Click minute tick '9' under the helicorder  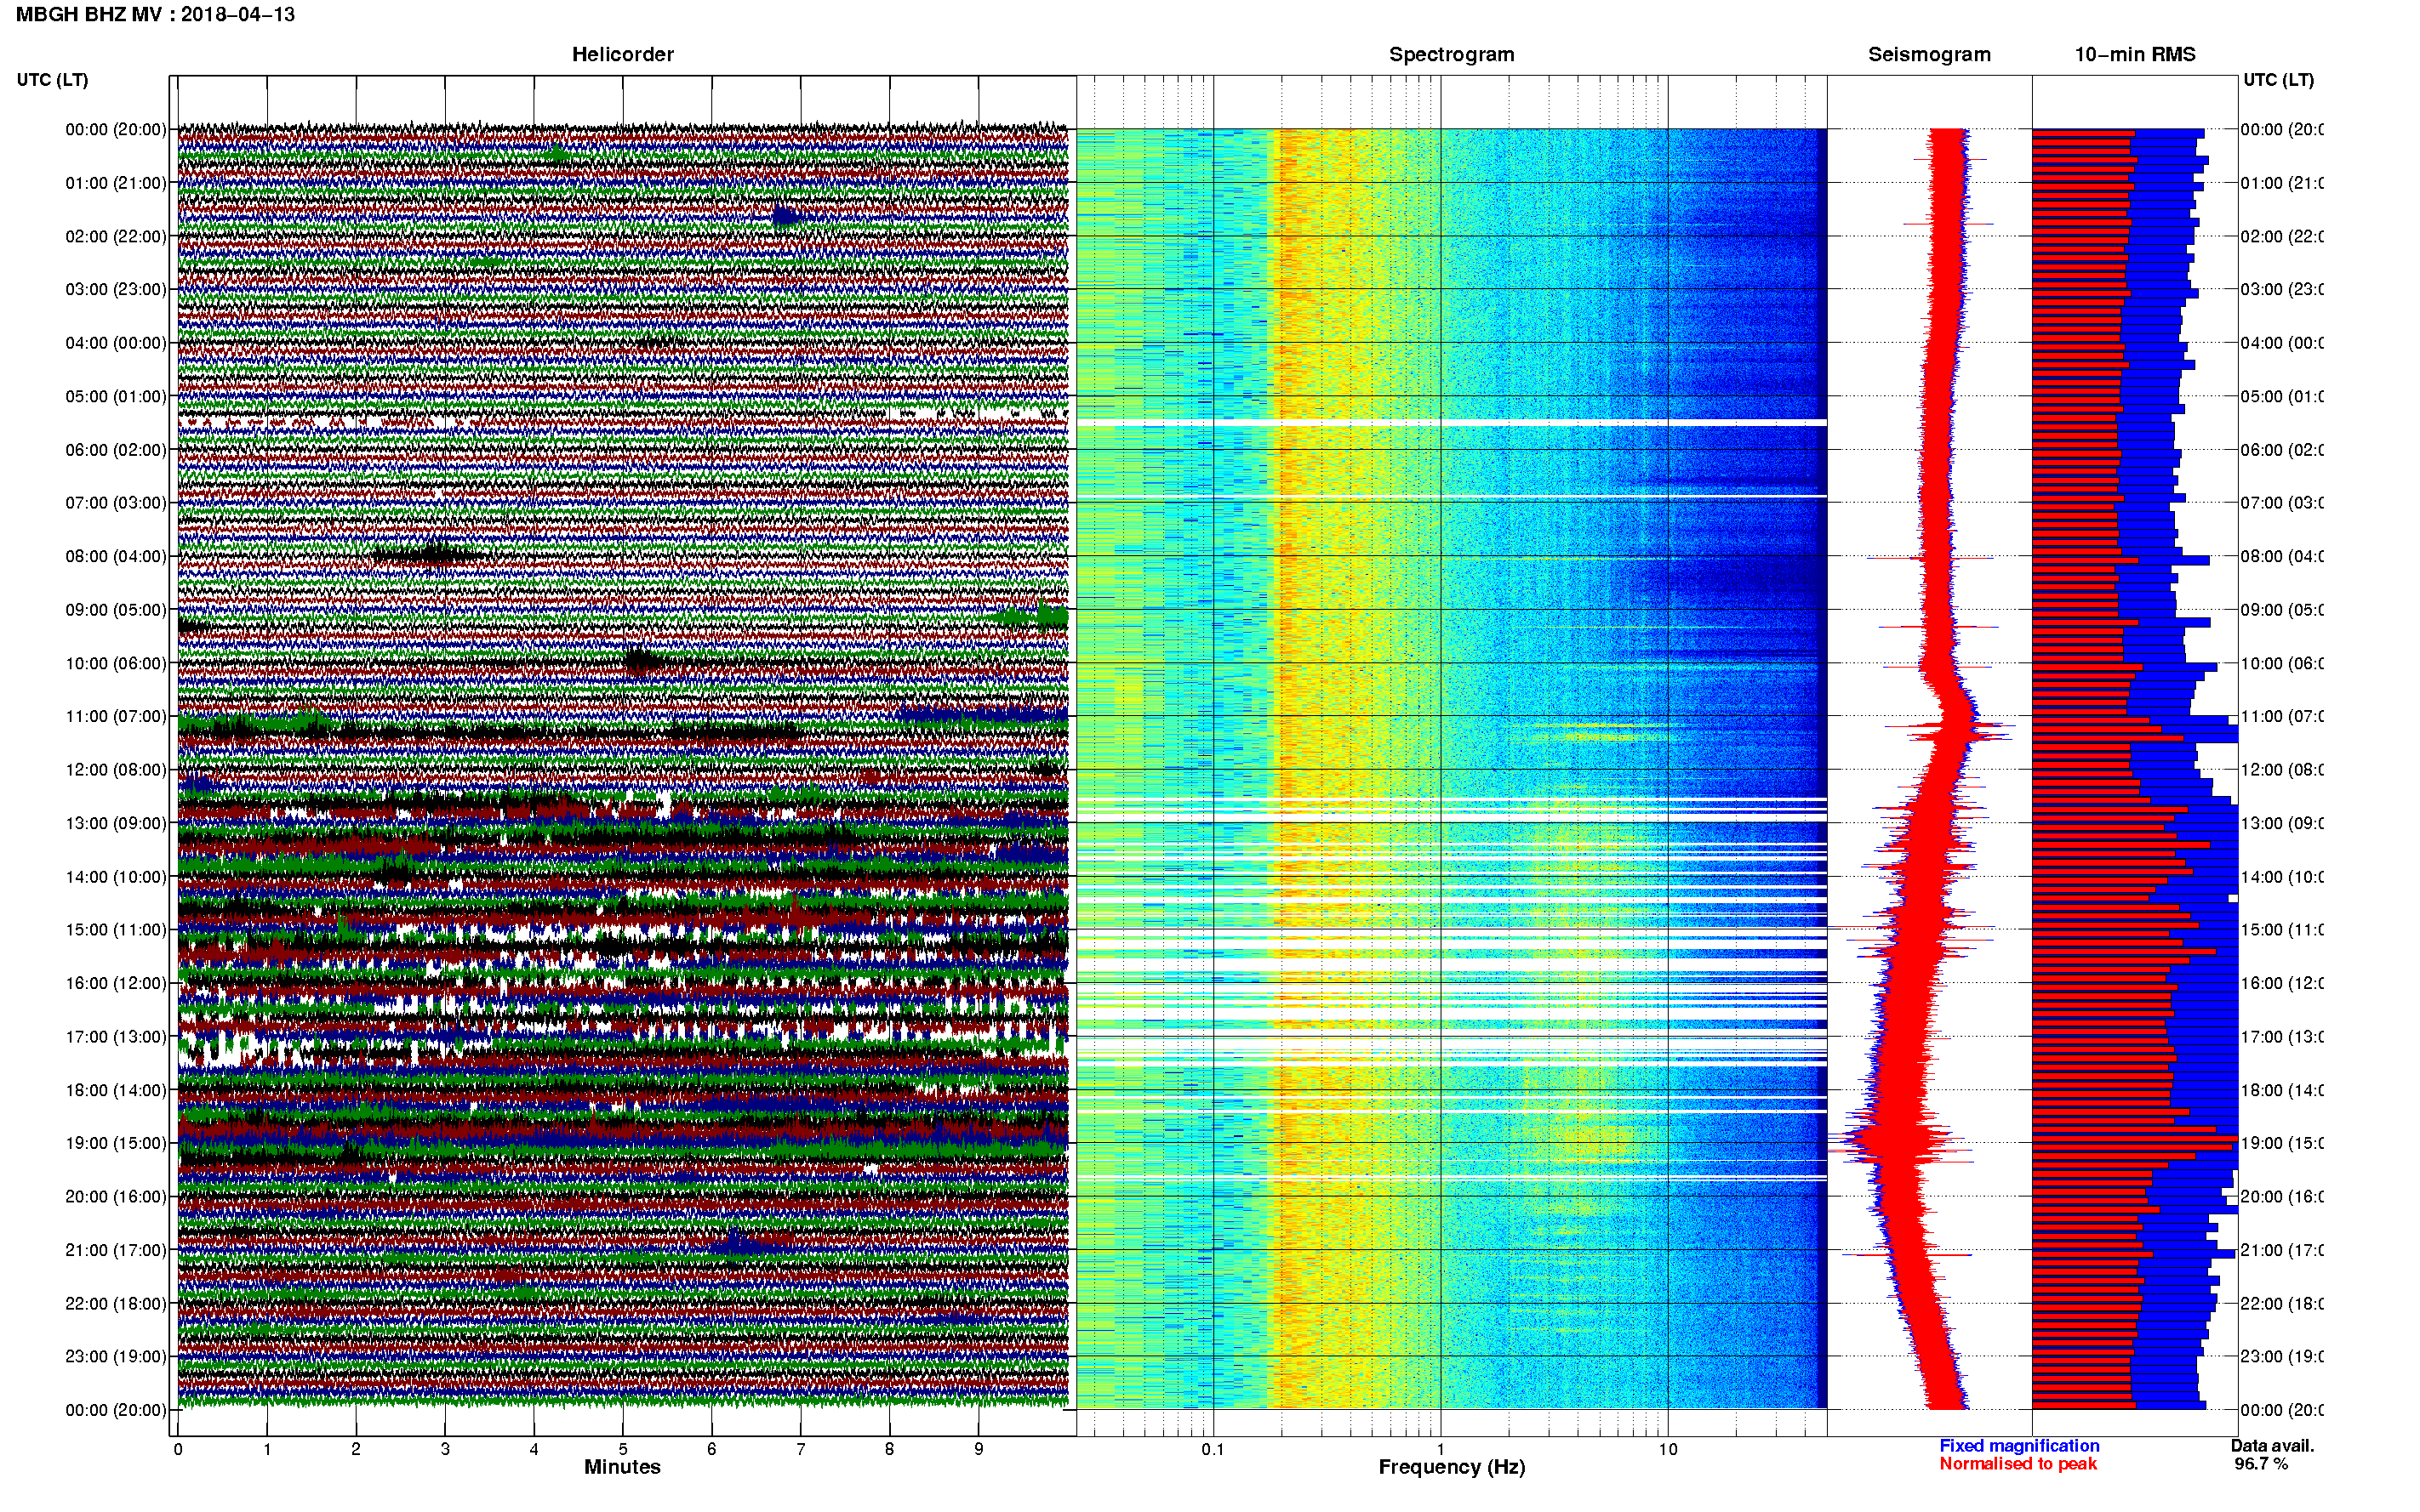(979, 1449)
